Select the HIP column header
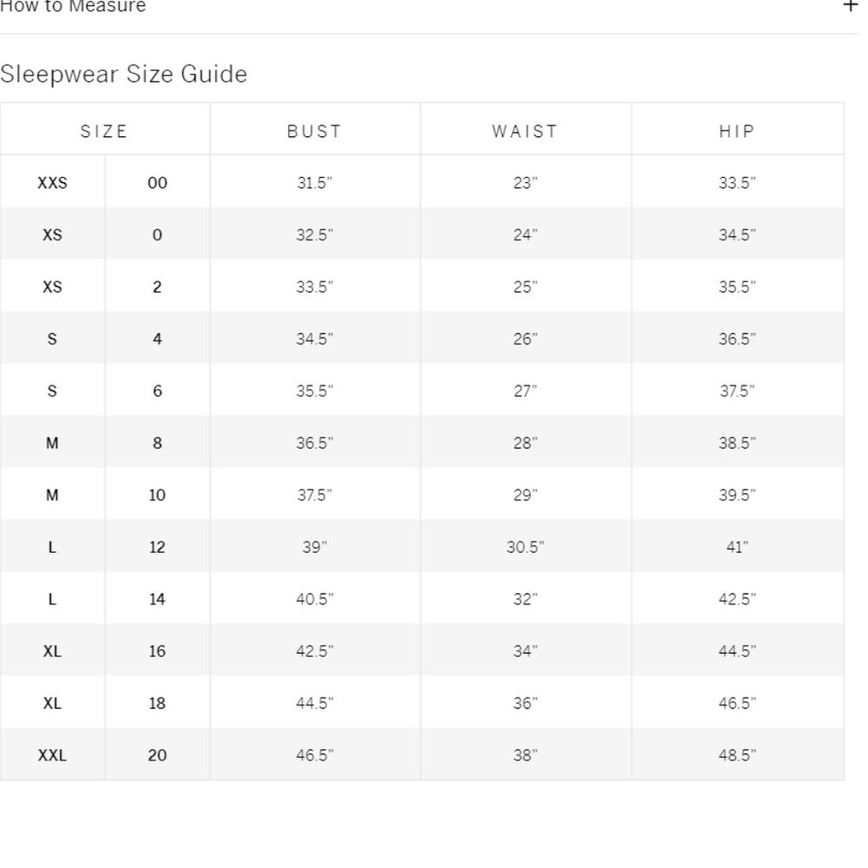This screenshot has width=868, height=868. tap(737, 131)
